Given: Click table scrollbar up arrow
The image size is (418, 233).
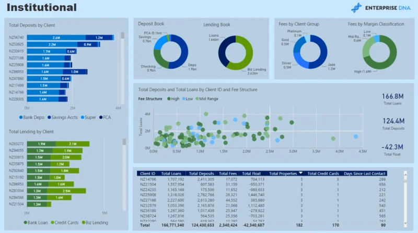Looking at the screenshot, I should tap(405, 175).
